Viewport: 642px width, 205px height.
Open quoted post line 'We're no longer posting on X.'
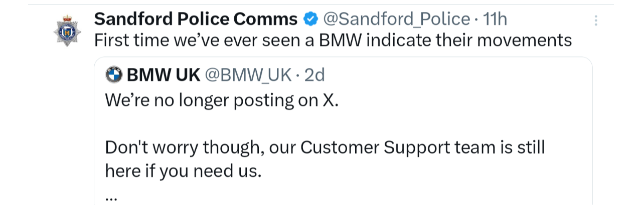[222, 101]
